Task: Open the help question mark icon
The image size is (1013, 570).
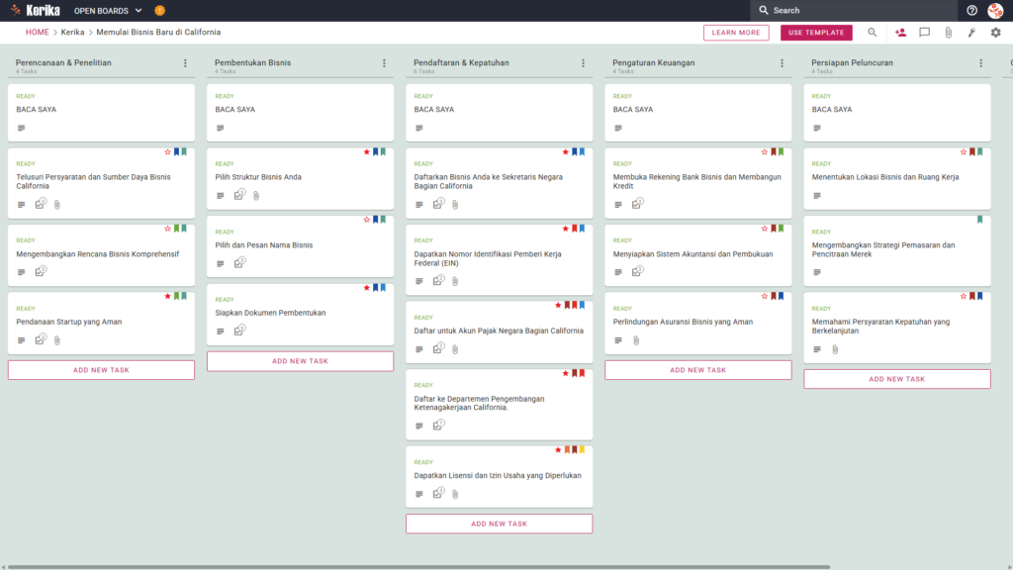Action: (971, 10)
